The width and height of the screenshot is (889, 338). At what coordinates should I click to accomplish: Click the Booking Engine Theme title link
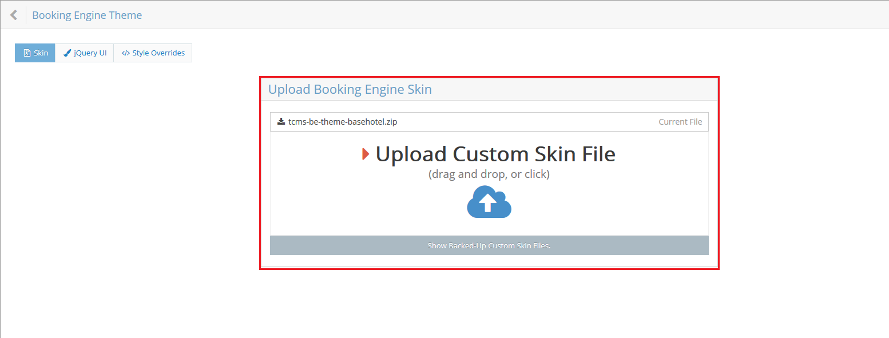tap(87, 15)
